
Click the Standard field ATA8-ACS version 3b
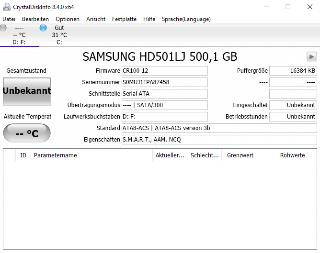click(x=219, y=128)
